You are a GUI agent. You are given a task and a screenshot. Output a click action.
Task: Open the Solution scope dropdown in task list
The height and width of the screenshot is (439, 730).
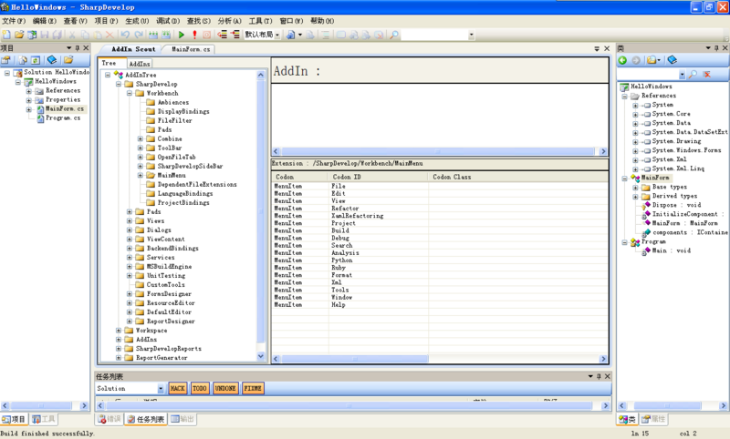(x=162, y=389)
